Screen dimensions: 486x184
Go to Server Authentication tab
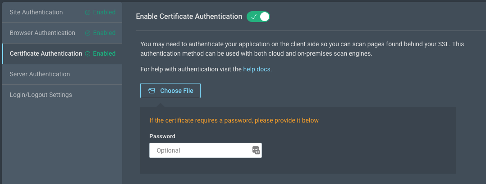[40, 74]
